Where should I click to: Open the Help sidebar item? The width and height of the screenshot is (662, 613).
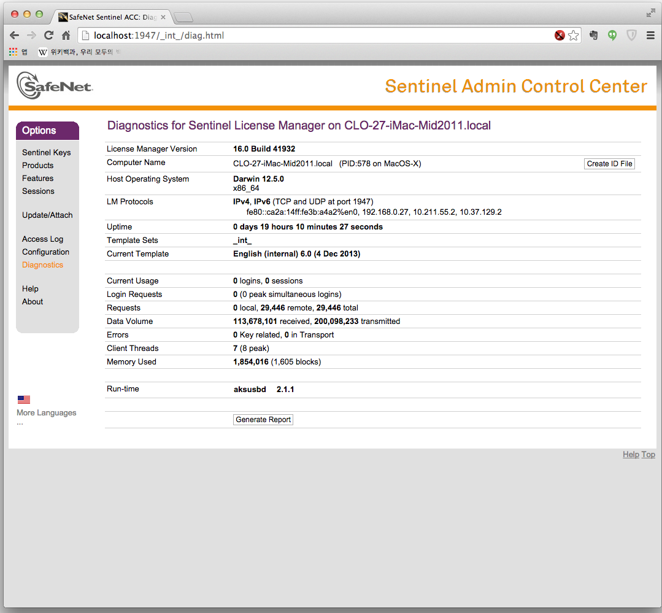(30, 289)
